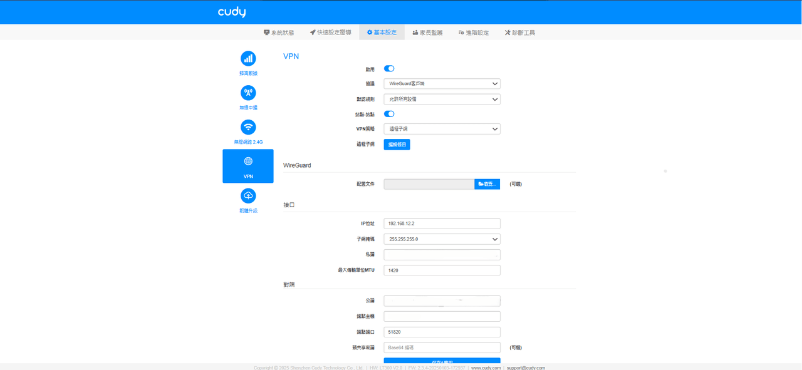Switch to the 家長監護 tab
802x370 pixels.
click(428, 33)
